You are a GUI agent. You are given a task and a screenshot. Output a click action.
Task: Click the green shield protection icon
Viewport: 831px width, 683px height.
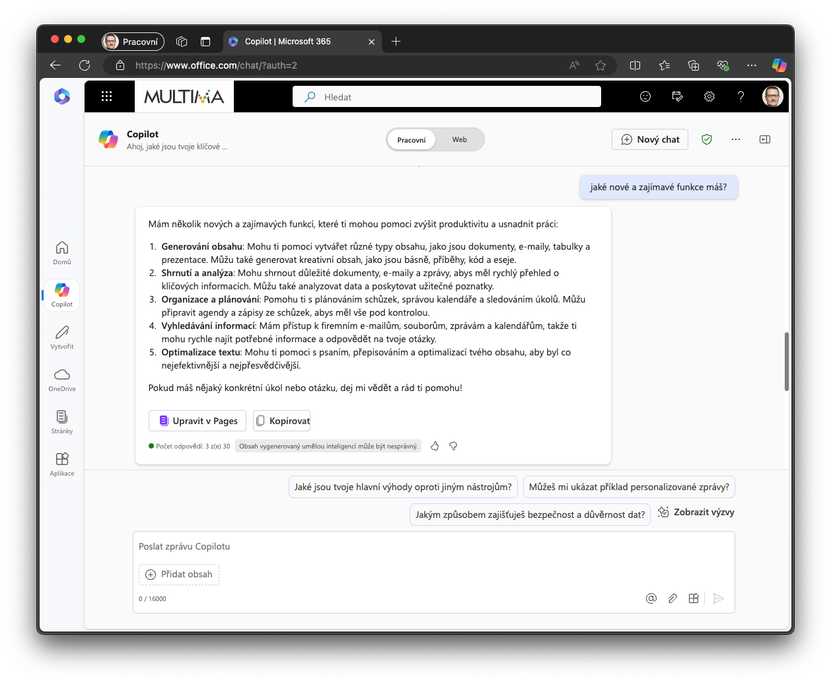pos(707,139)
